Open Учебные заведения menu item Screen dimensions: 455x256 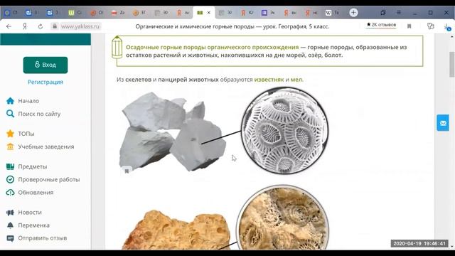(x=45, y=147)
